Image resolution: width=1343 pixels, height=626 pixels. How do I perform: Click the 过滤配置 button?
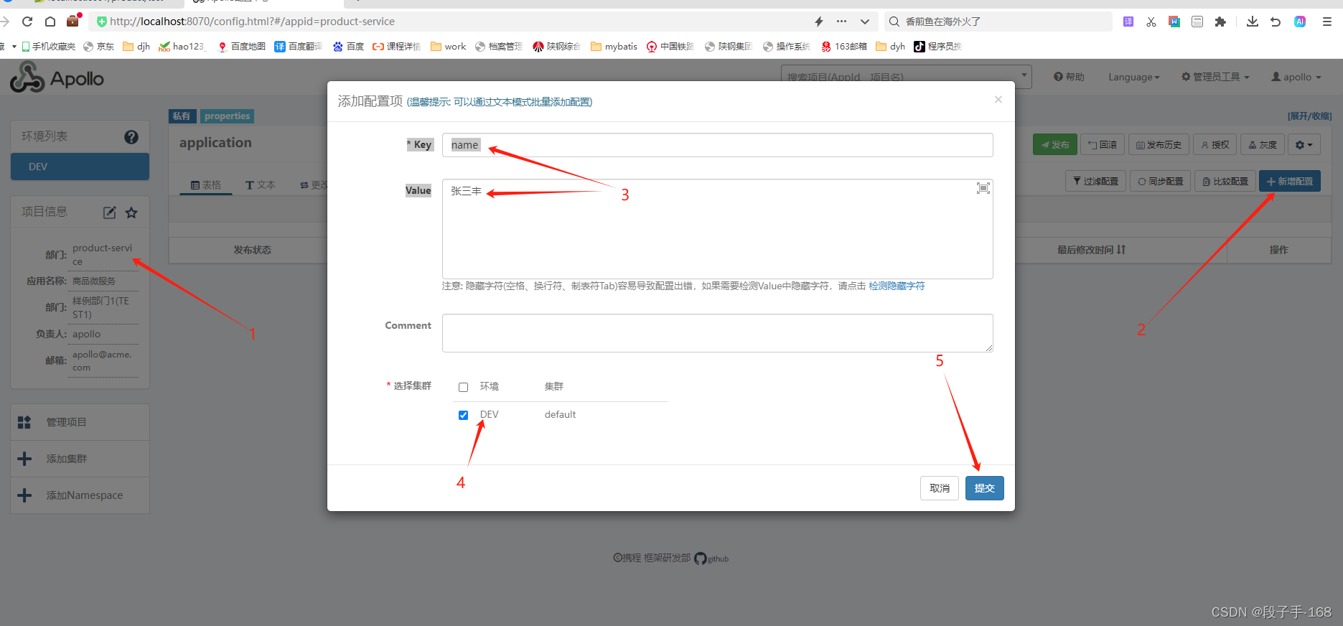tap(1096, 181)
